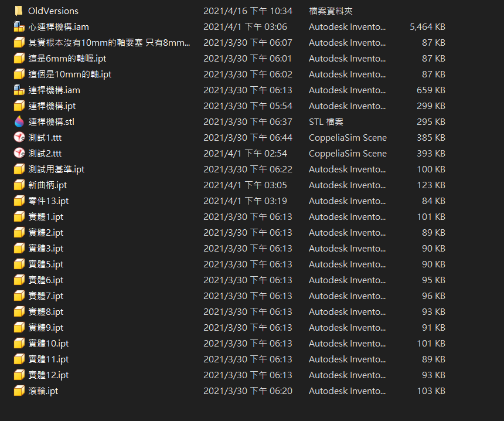Click part icon of 連桿機構.ipt
Screen dimensions: 504x421
coord(19,106)
